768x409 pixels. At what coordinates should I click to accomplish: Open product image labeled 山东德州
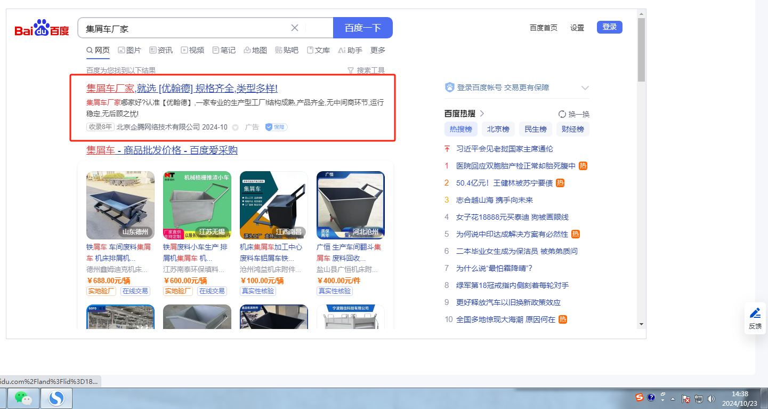pyautogui.click(x=120, y=205)
